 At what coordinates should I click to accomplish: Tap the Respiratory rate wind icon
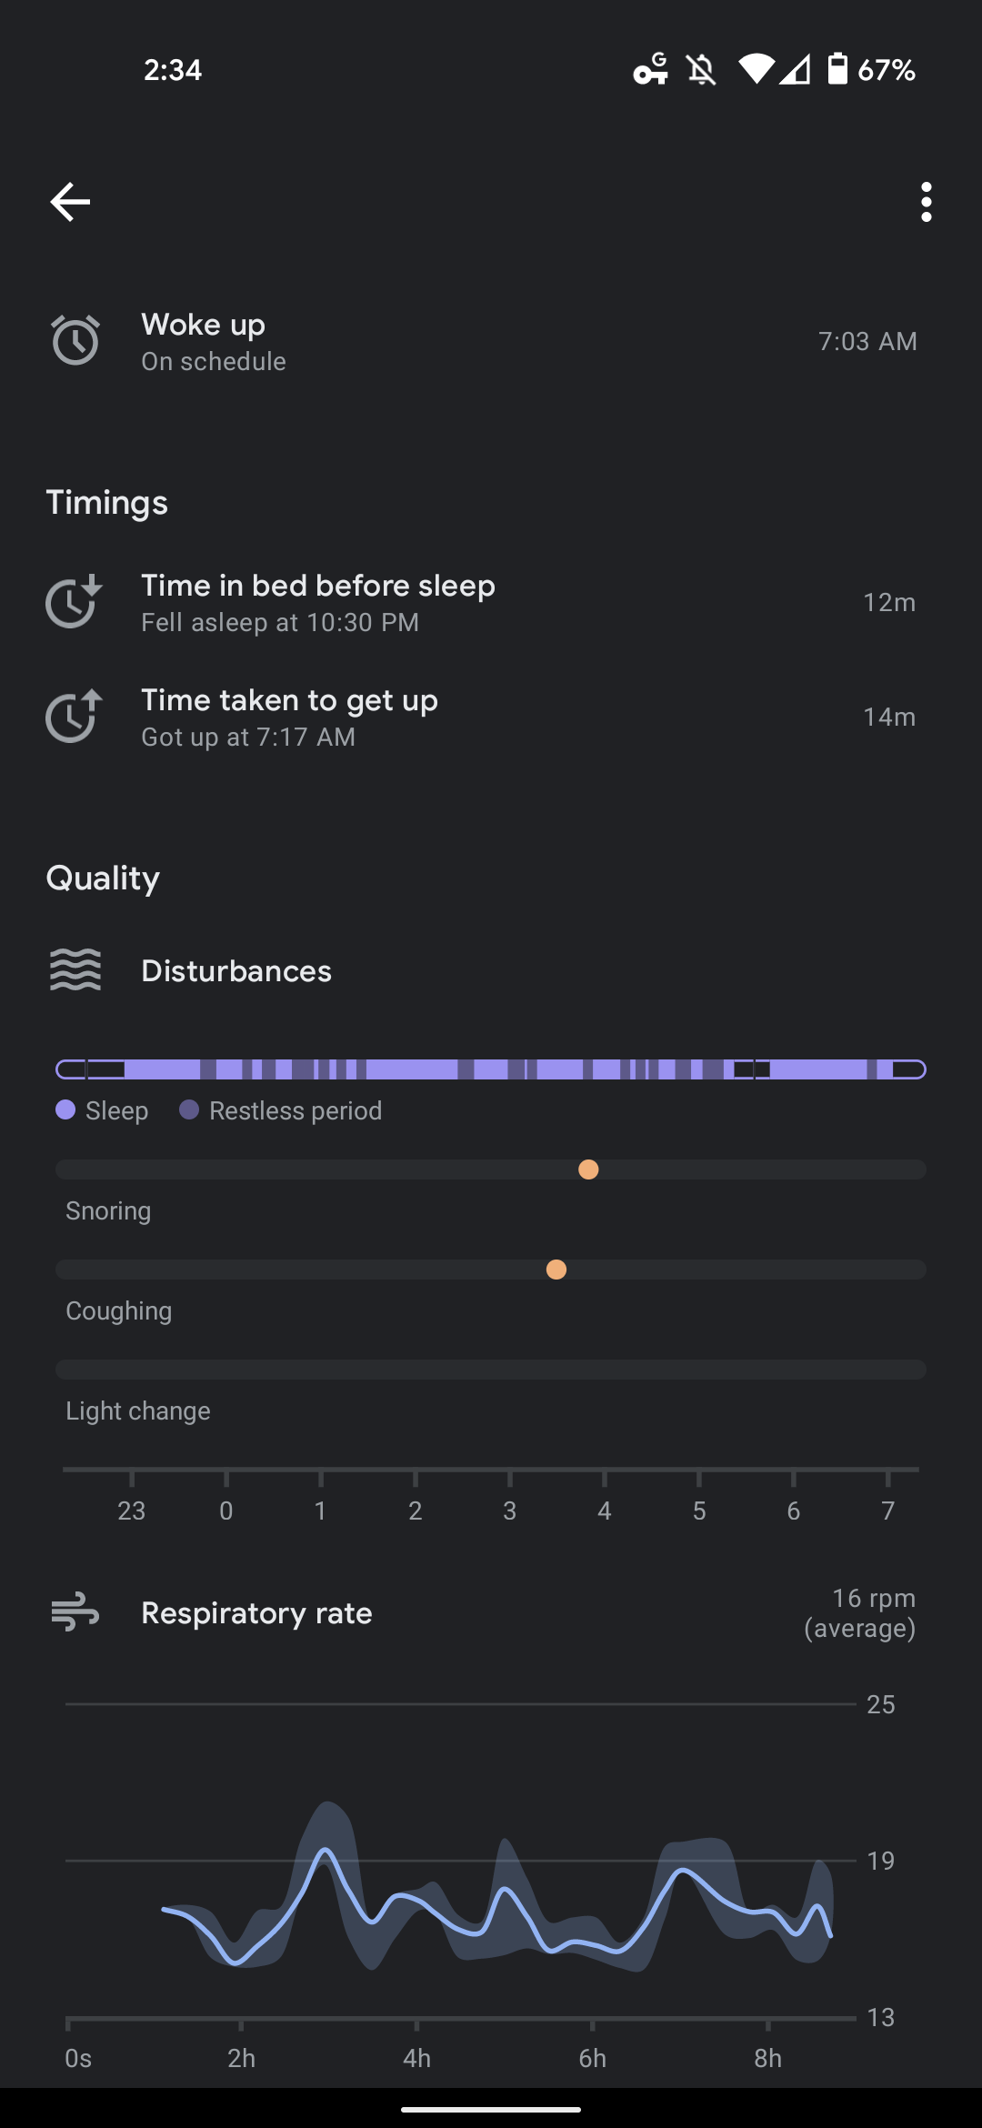pyautogui.click(x=75, y=1612)
